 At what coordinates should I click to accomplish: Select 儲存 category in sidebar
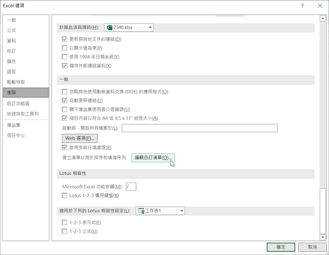[26, 61]
